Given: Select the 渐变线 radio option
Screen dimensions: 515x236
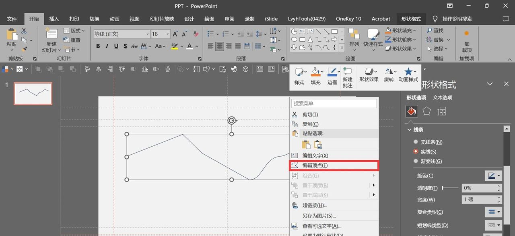Looking at the screenshot, I should 416,161.
